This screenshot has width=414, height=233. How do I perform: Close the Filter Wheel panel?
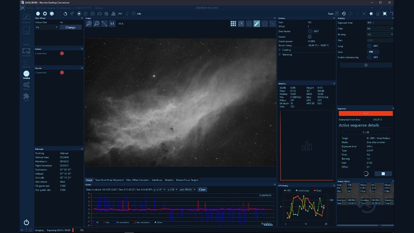click(x=82, y=18)
